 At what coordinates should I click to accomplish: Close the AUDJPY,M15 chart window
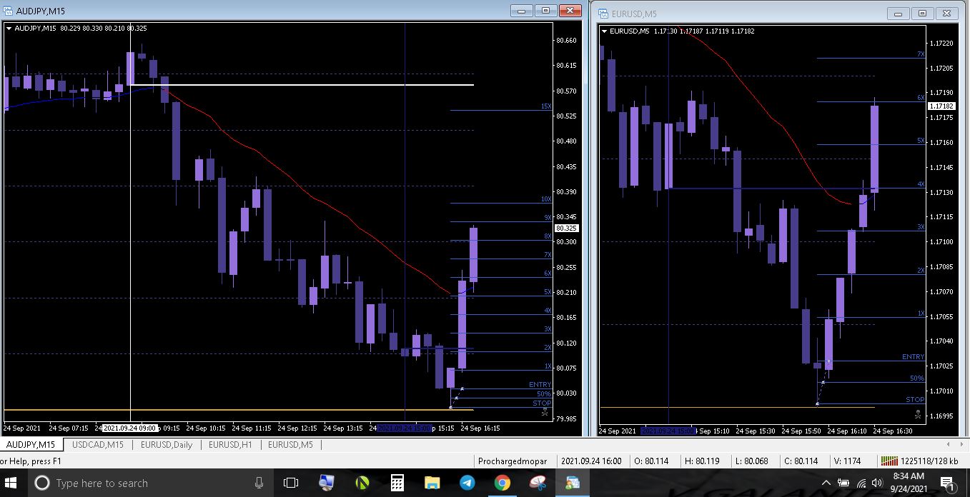coord(570,10)
